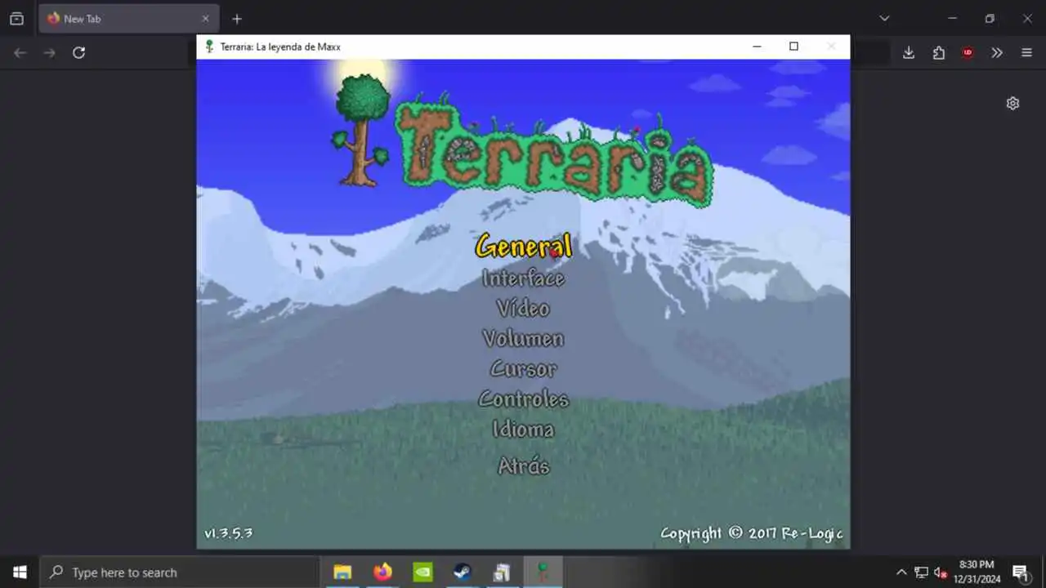1046x588 pixels.
Task: Click the Terraria tree icon in title bar
Action: [x=209, y=47]
